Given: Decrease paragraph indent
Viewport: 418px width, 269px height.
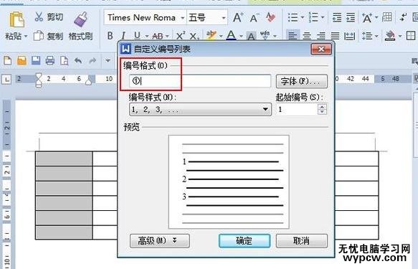Looking at the screenshot, I should [337, 18].
